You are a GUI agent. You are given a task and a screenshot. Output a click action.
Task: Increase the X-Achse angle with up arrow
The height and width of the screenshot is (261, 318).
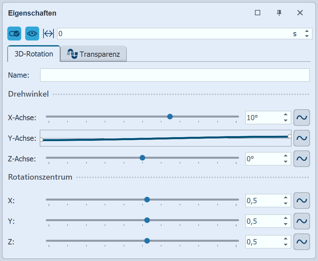tap(285, 115)
